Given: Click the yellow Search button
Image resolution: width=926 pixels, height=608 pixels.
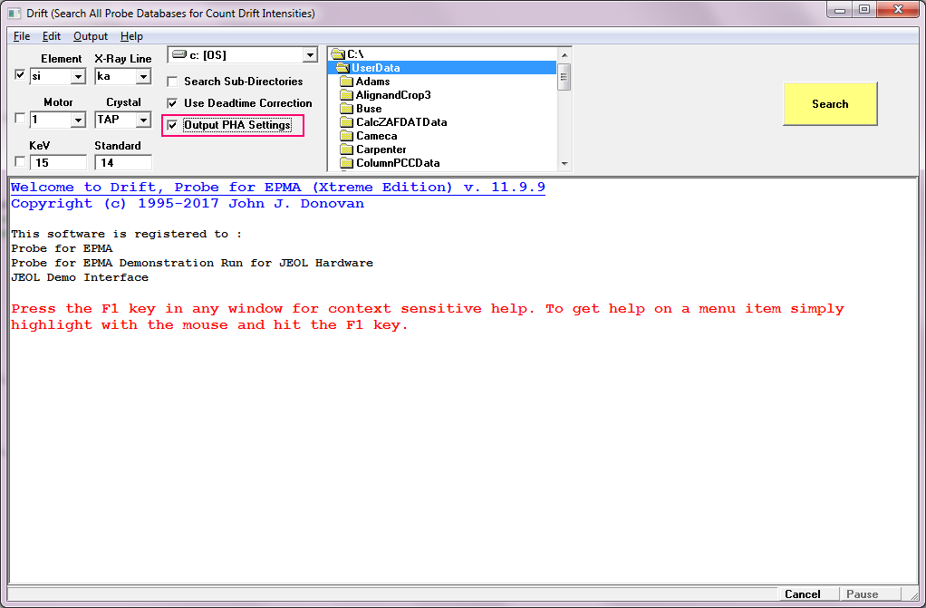Looking at the screenshot, I should pyautogui.click(x=830, y=104).
